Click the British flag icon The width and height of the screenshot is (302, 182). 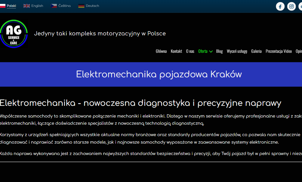pyautogui.click(x=26, y=6)
